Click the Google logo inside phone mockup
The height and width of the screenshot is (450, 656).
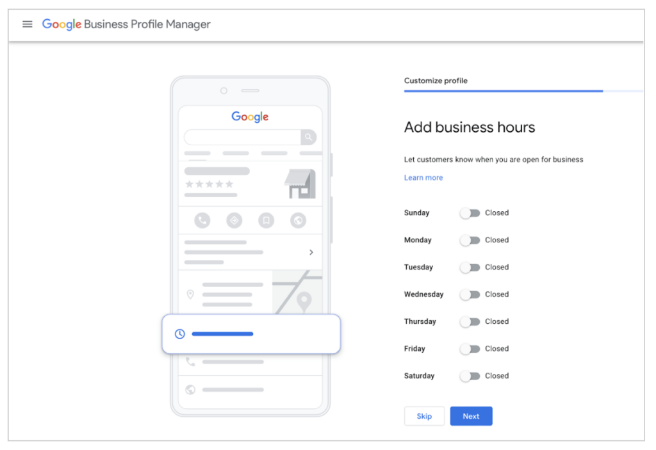(250, 117)
